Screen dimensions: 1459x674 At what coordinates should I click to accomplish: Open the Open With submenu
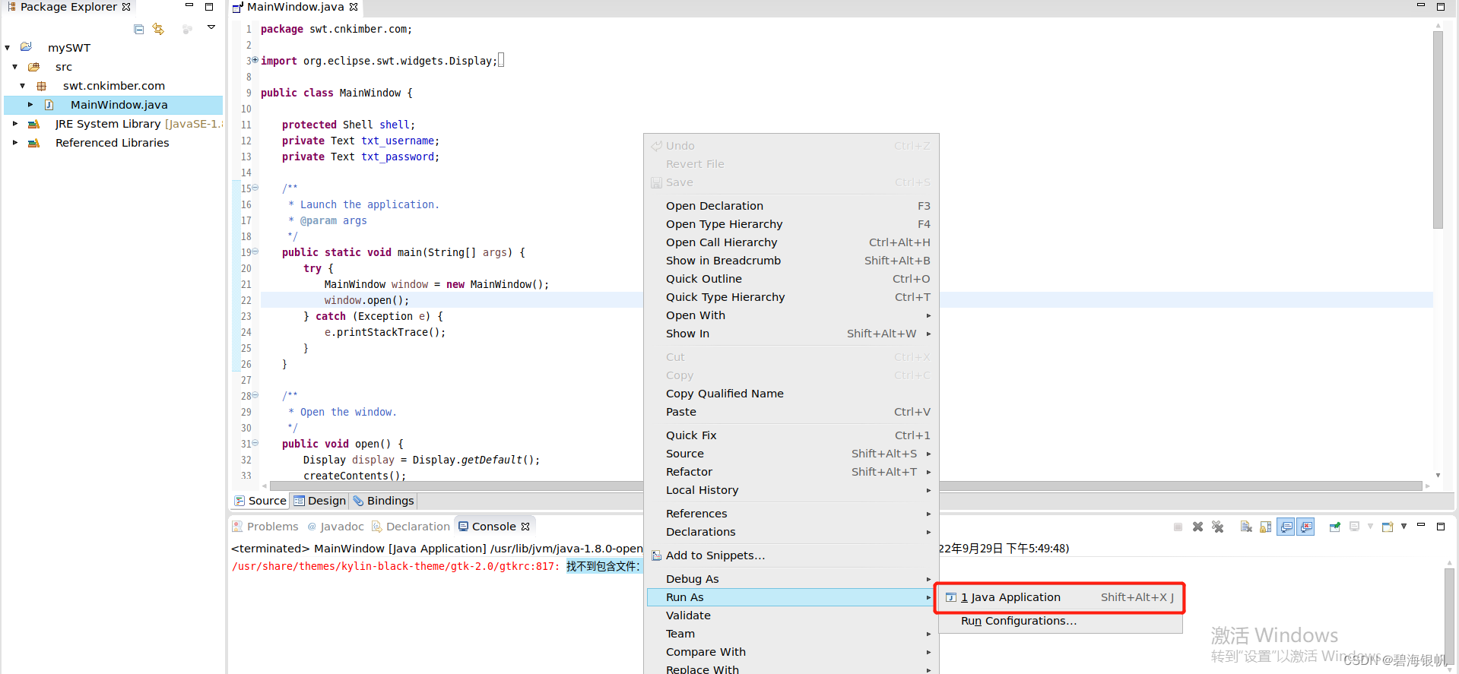point(791,315)
